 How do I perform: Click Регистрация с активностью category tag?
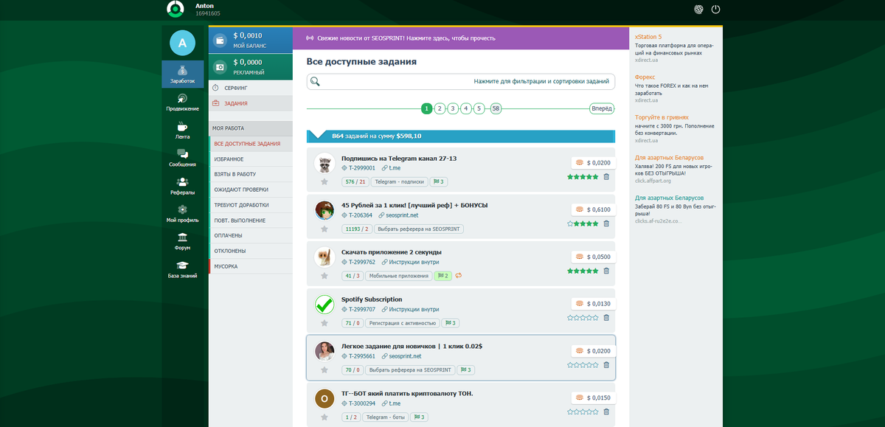pyautogui.click(x=404, y=323)
